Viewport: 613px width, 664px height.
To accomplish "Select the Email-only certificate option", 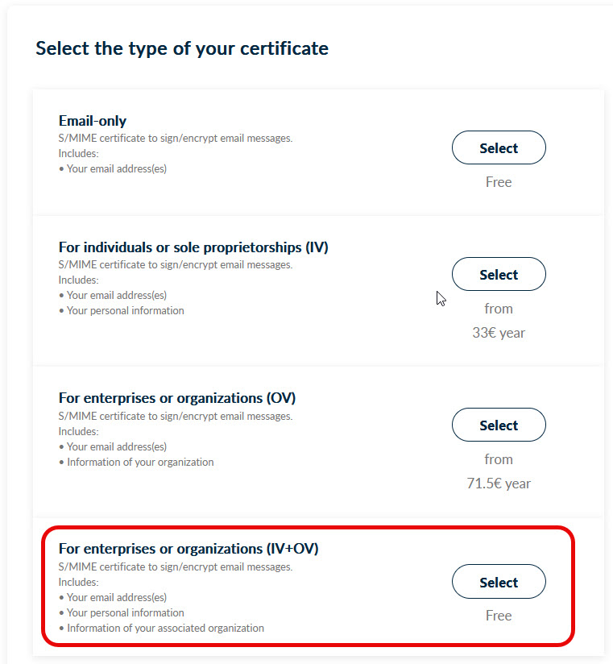I will tap(498, 147).
